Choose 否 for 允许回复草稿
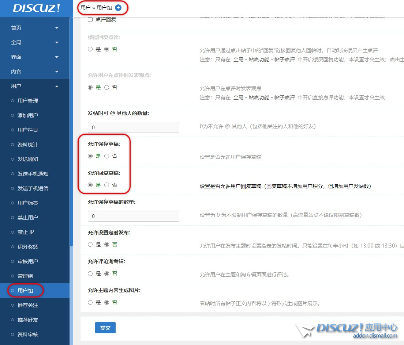Image resolution: width=404 pixels, height=345 pixels. point(107,185)
